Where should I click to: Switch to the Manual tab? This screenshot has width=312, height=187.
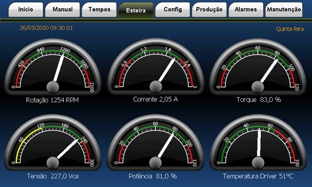point(63,9)
